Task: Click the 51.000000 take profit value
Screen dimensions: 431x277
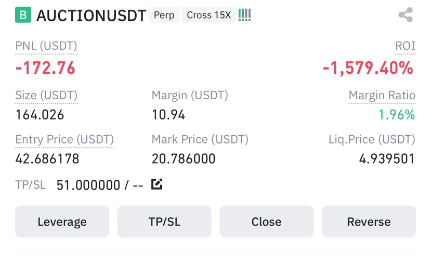Action: point(88,185)
